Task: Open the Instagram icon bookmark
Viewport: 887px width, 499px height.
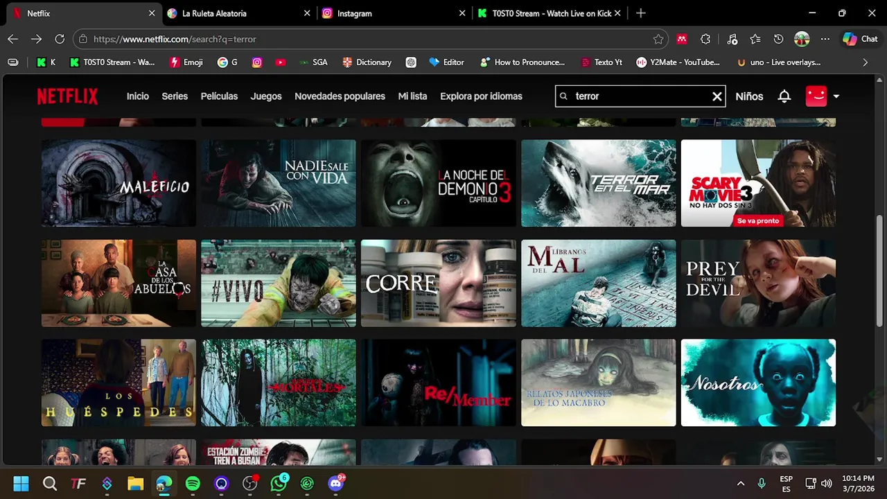Action: tap(257, 62)
